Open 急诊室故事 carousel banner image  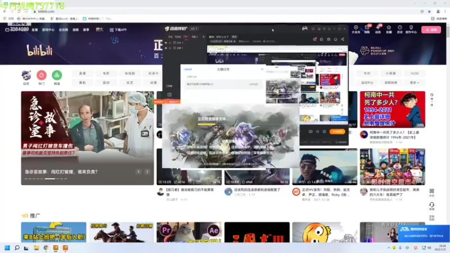coord(88,138)
